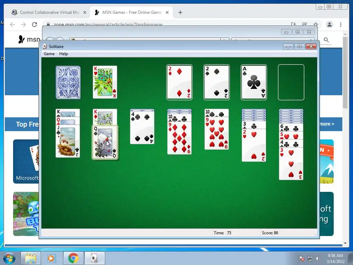Select the 3 of Hearts tableau card

pyautogui.click(x=291, y=164)
